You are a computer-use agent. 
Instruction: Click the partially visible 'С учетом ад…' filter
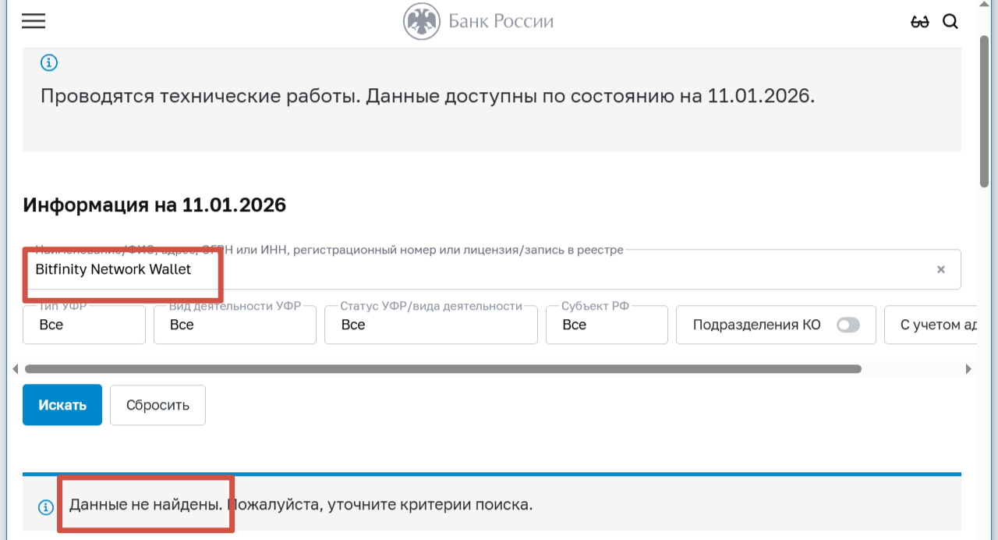click(931, 325)
